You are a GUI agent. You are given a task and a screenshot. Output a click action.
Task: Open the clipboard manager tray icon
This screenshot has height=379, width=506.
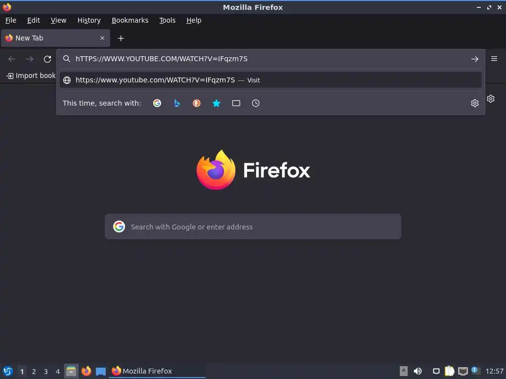(x=450, y=371)
